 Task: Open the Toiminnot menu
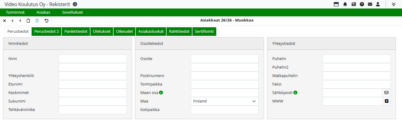coord(15,12)
